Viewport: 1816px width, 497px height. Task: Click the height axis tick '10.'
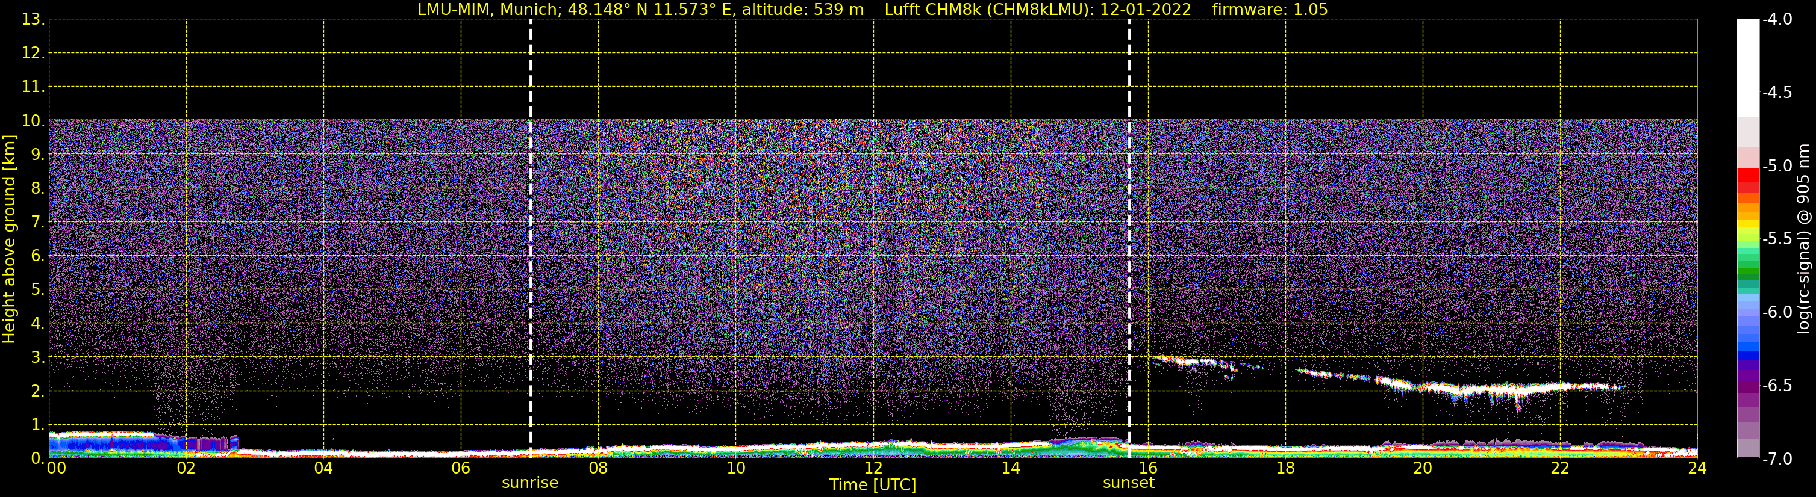pos(33,121)
